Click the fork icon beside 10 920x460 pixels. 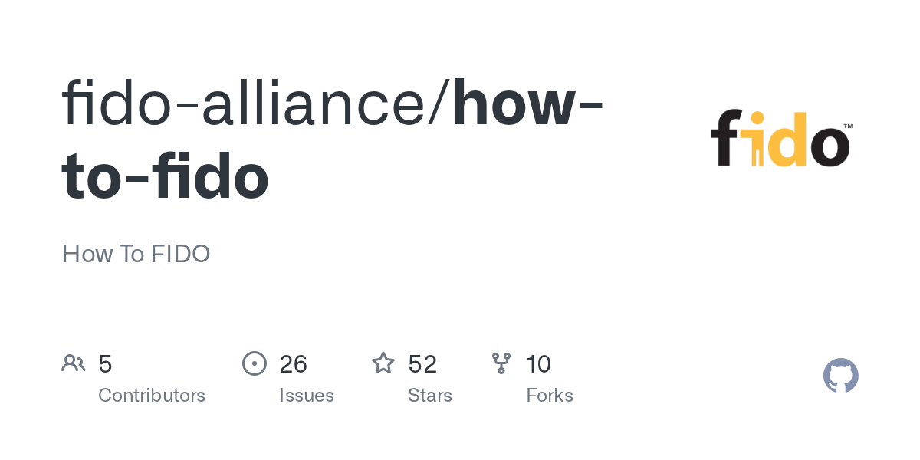[501, 363]
